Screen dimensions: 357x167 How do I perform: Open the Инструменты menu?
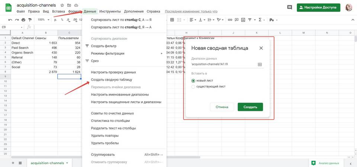point(110,12)
